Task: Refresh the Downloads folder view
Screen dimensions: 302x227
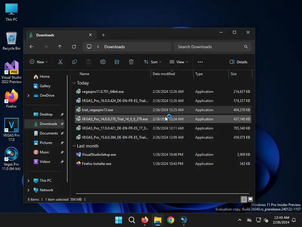Action: (x=74, y=47)
